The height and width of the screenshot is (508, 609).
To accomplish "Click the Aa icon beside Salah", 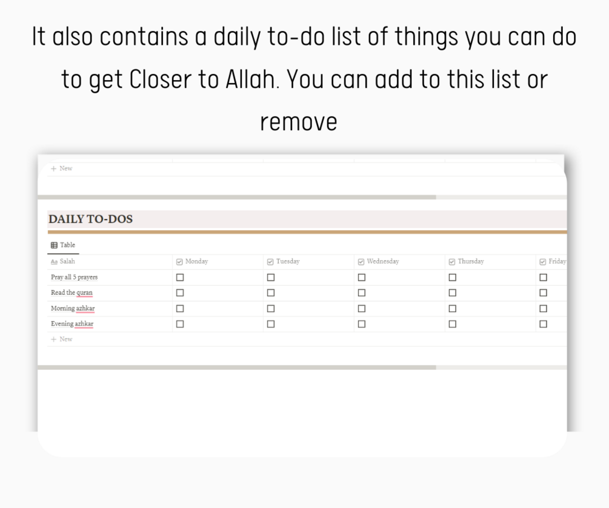I will 54,262.
